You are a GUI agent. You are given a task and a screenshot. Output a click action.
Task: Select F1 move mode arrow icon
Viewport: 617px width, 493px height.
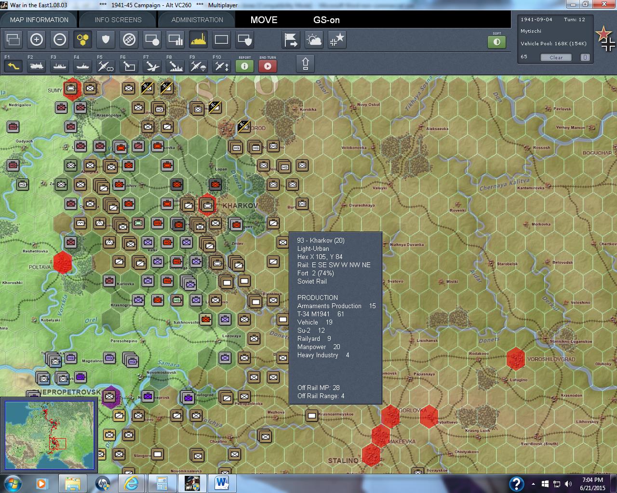[13, 65]
